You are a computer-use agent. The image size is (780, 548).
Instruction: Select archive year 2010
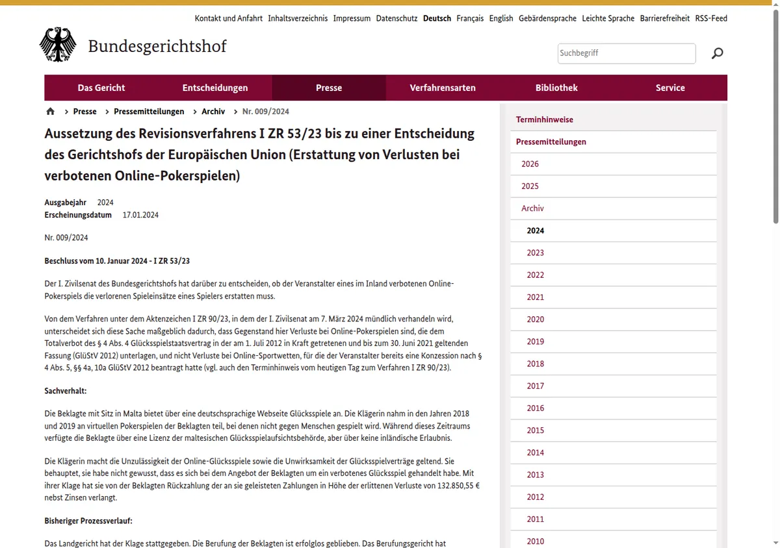tap(614, 540)
